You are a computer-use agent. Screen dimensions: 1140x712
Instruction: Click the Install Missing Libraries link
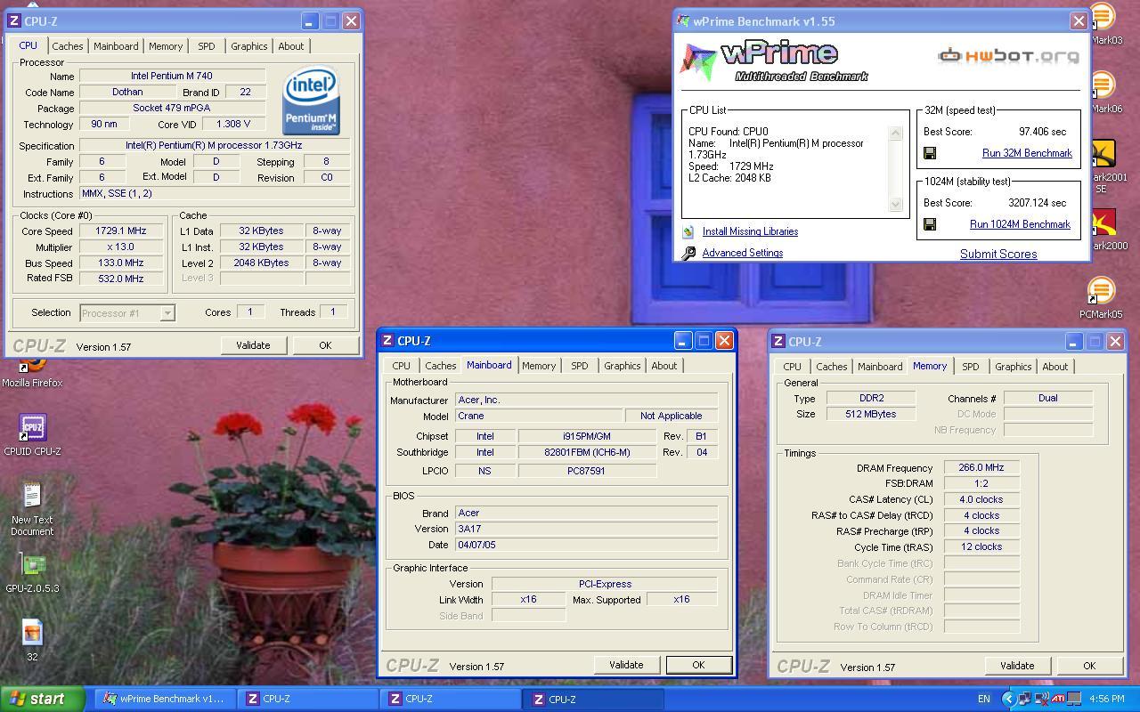point(750,231)
